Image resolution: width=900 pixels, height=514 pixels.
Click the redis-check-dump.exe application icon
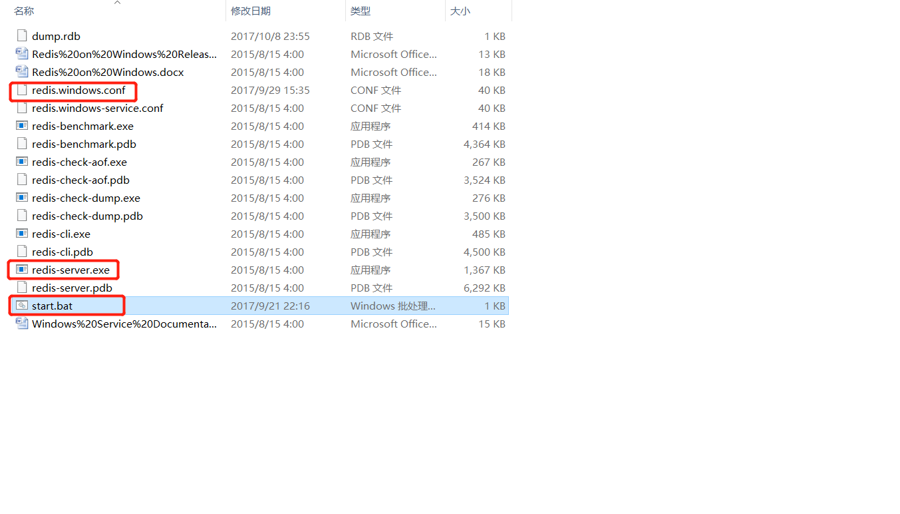21,198
